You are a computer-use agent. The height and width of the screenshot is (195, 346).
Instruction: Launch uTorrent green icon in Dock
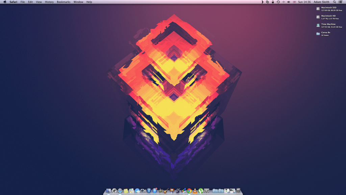[201, 191]
